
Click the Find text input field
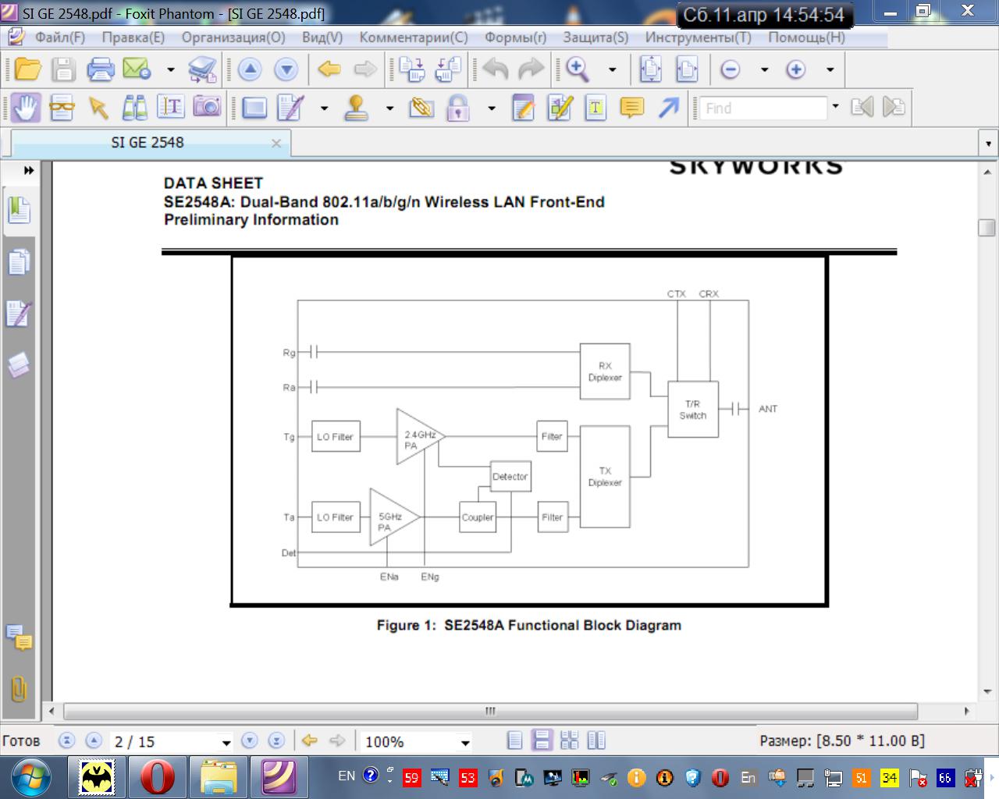tap(763, 108)
